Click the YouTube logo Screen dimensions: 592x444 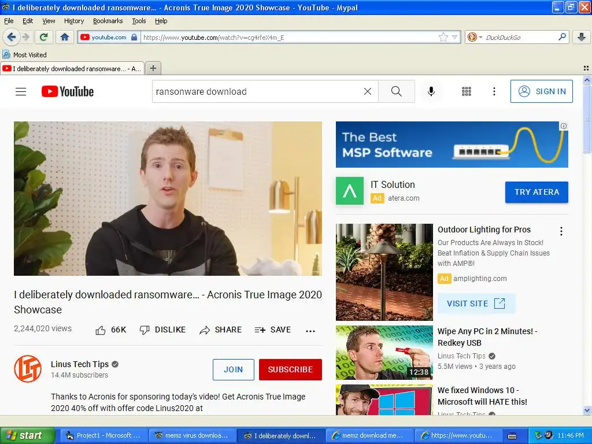click(x=68, y=91)
